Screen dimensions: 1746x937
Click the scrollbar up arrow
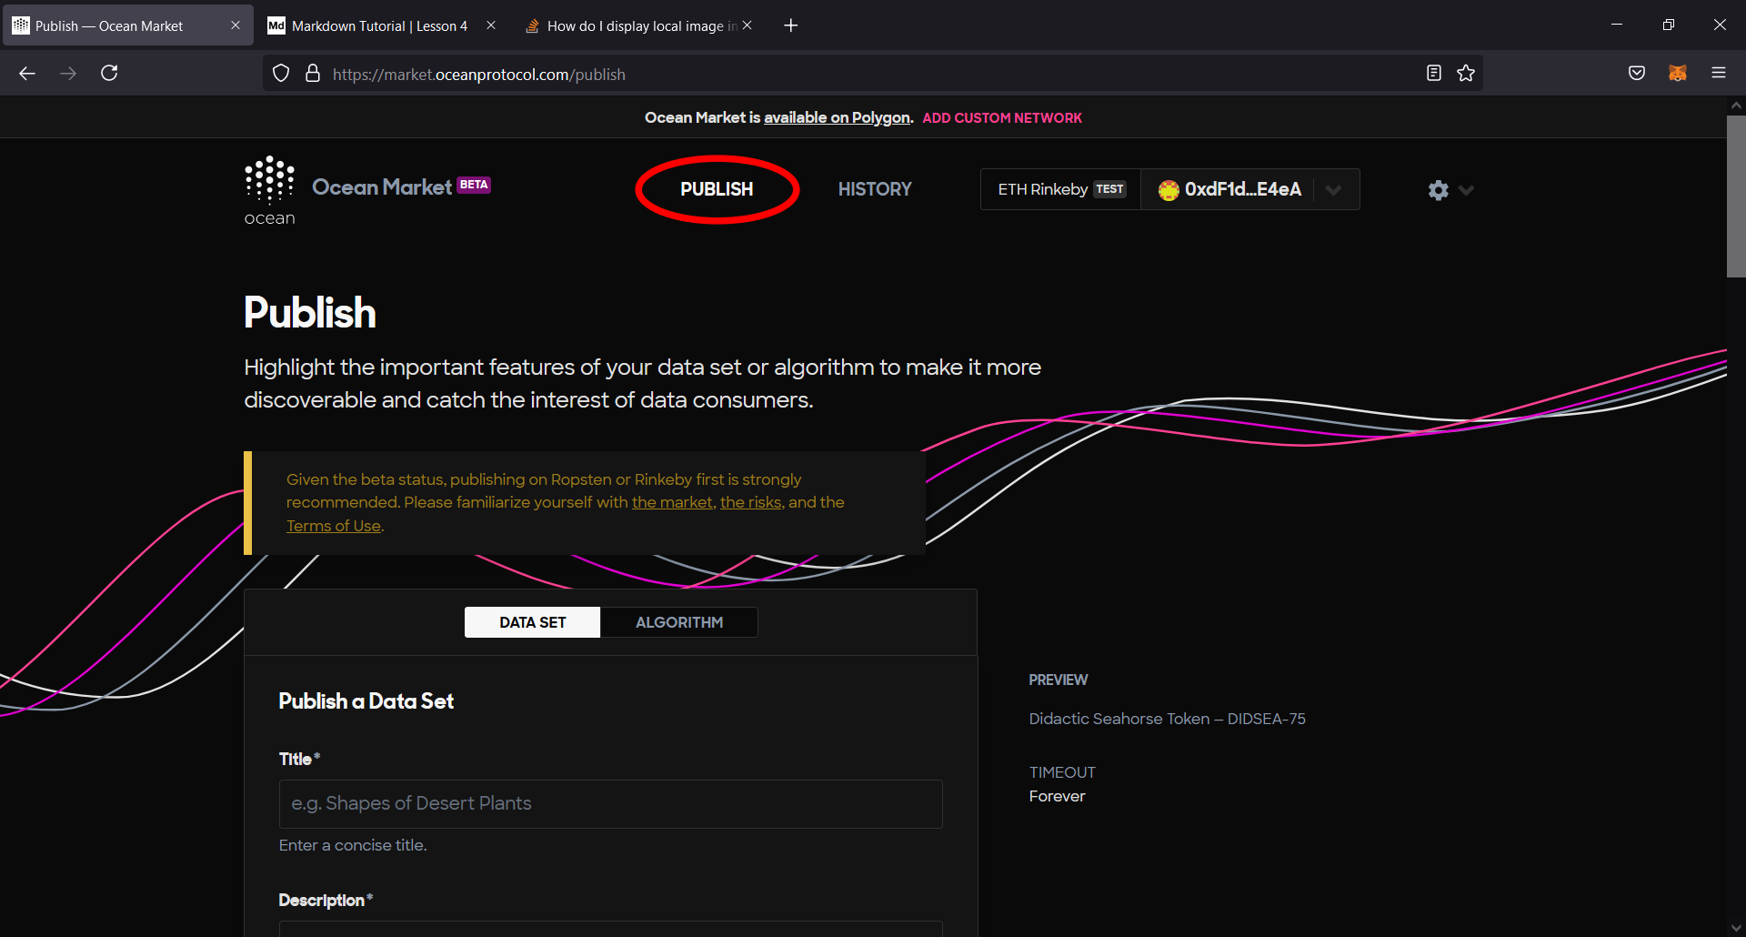pos(1736,106)
